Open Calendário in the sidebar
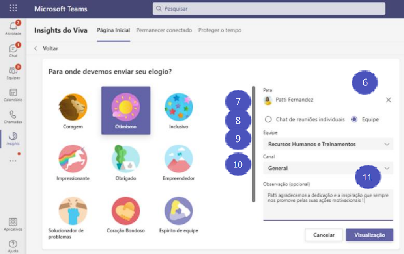This screenshot has width=404, height=254. (x=13, y=95)
